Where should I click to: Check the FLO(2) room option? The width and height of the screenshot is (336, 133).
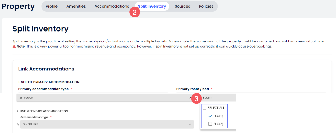pyautogui.click(x=210, y=124)
